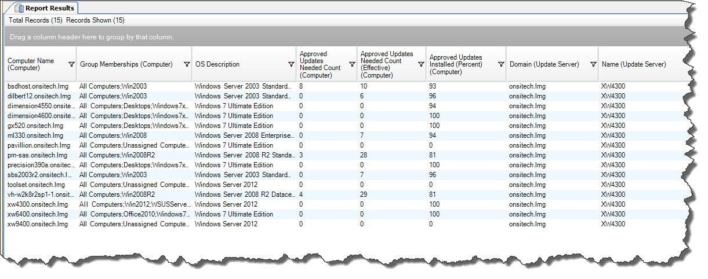Open filter for Domain (Update Server) column
Screen dimensions: 708x279
(x=593, y=64)
